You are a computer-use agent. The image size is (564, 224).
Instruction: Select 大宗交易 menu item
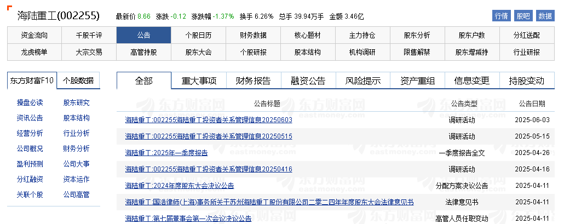point(89,52)
